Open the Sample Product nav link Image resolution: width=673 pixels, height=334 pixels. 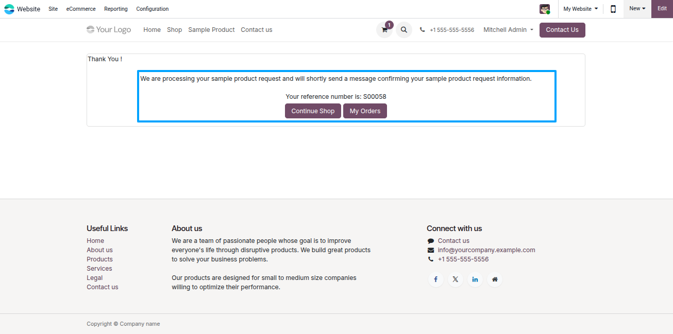click(x=211, y=30)
